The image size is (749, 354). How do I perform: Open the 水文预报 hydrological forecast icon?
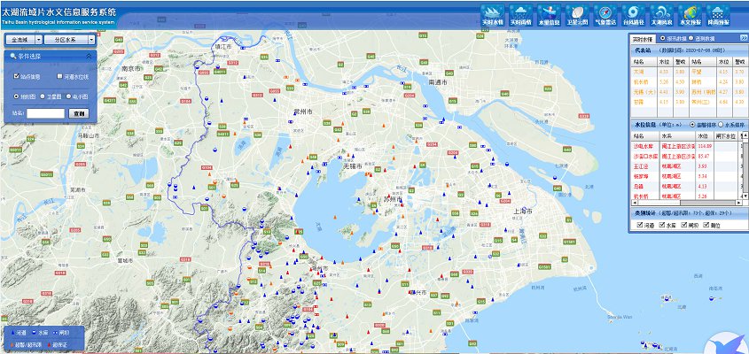coord(690,14)
